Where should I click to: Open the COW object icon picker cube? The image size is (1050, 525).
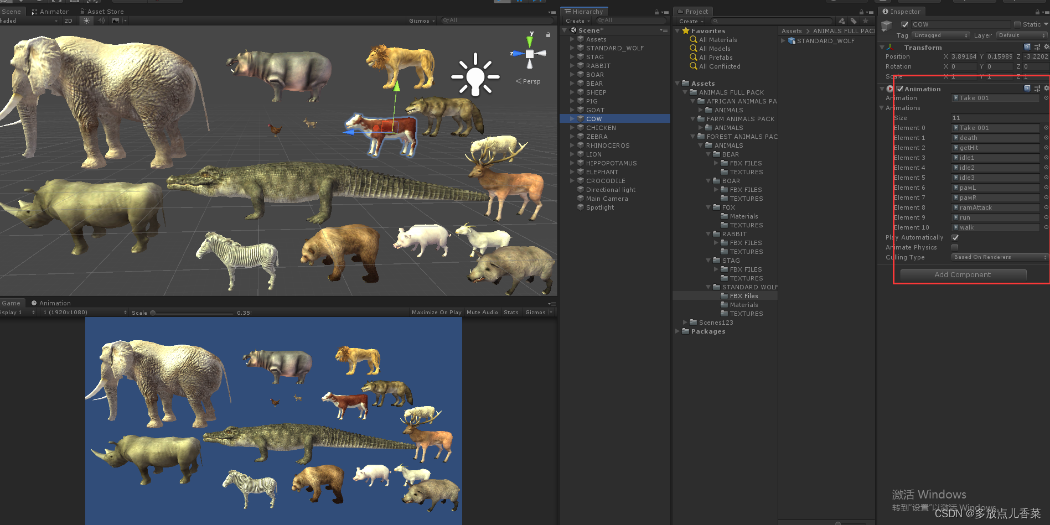[887, 26]
